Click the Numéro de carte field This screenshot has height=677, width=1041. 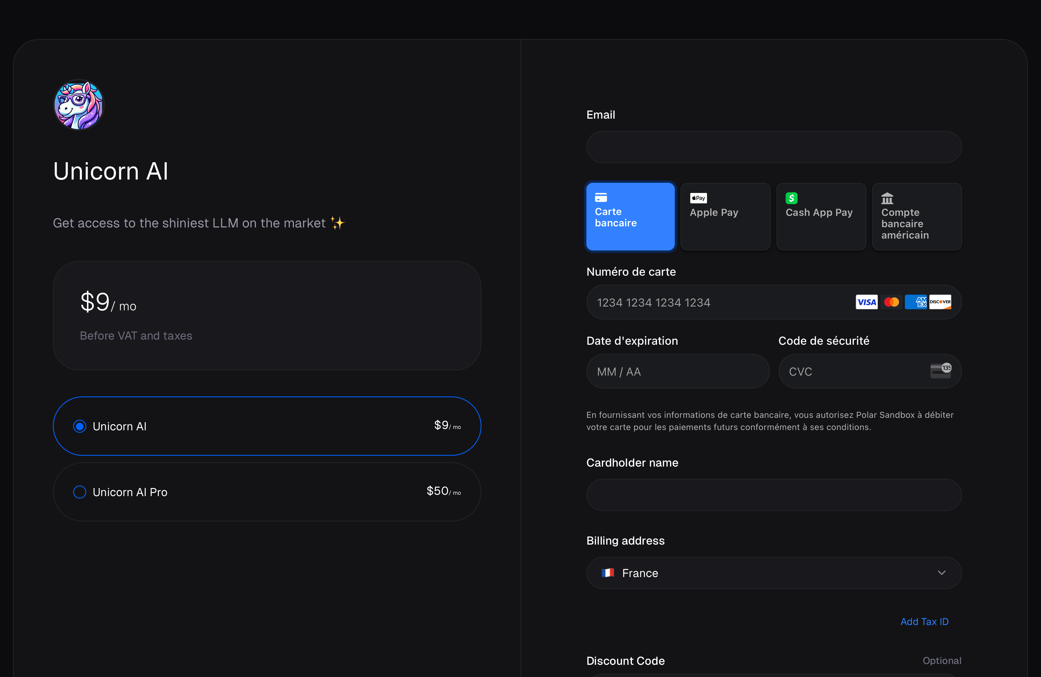(717, 302)
